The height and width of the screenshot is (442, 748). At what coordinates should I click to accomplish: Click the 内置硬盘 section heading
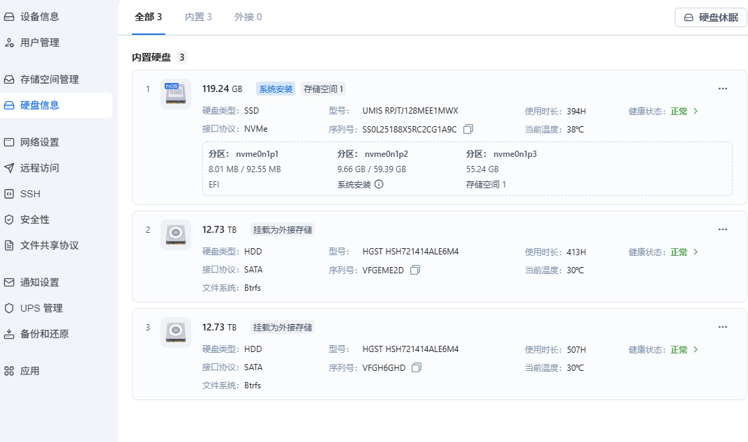[x=151, y=57]
